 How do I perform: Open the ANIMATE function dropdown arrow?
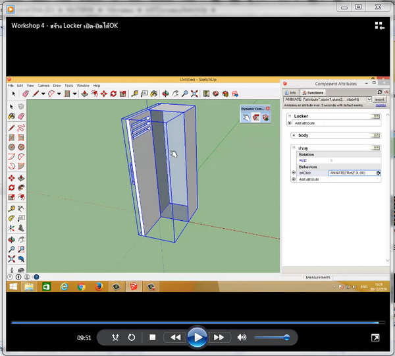369,100
